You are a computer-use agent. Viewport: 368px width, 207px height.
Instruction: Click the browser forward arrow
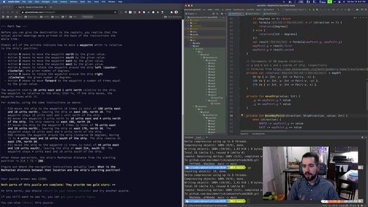point(8,12)
